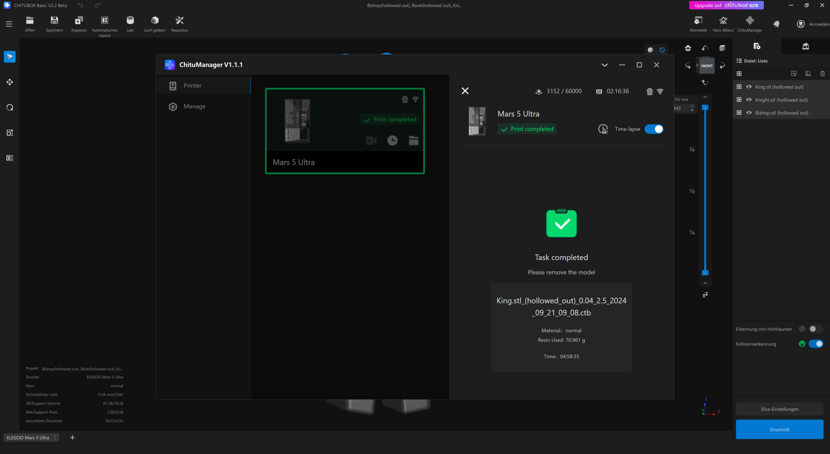Open the video camera icon on printer card
The image size is (830, 454).
click(371, 140)
